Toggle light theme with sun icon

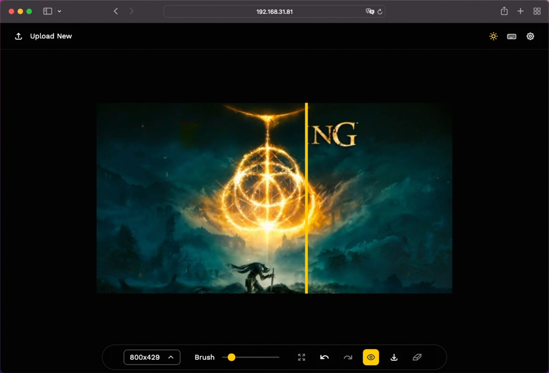click(x=493, y=36)
